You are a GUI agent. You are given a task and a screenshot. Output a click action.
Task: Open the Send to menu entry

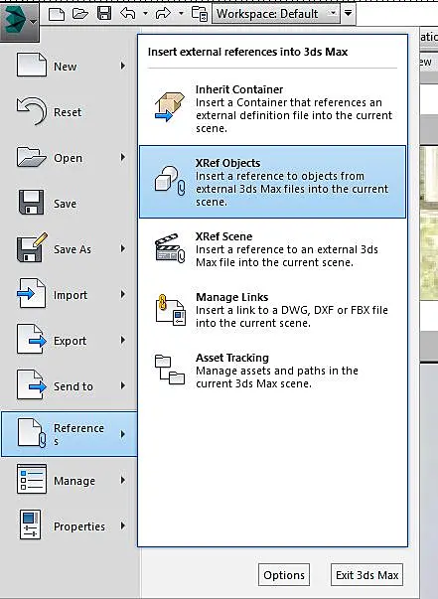click(x=70, y=386)
